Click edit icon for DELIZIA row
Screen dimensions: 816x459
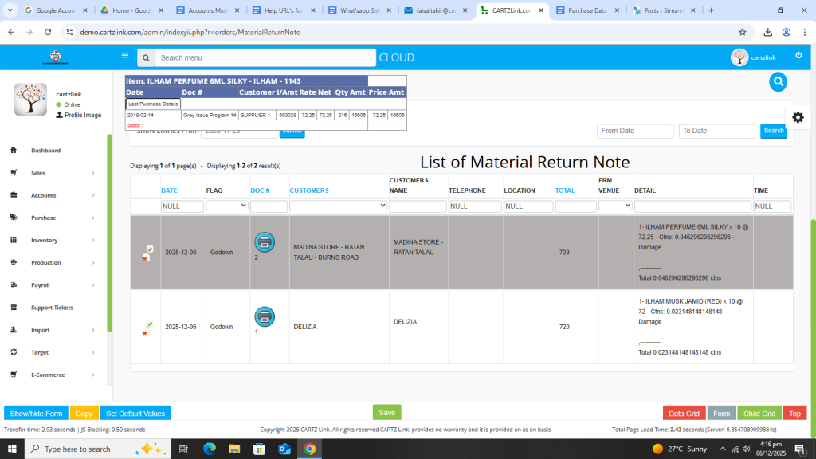(149, 324)
